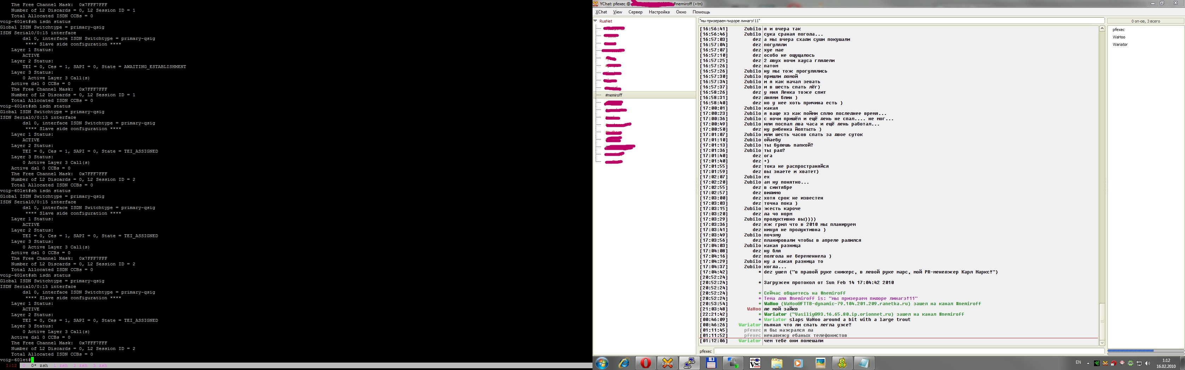
Task: Focus the chat message input box
Action: click(909, 351)
